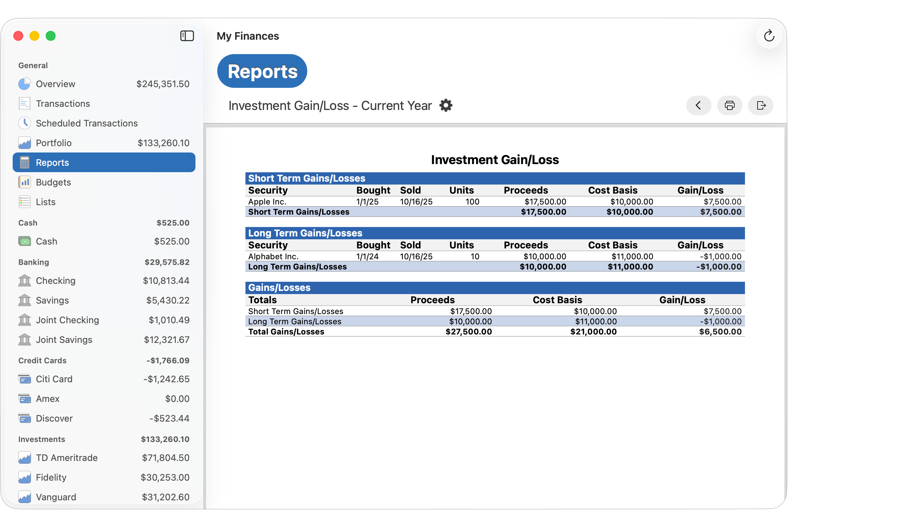This screenshot has width=914, height=527.
Task: Select the Transactions icon
Action: tap(24, 103)
